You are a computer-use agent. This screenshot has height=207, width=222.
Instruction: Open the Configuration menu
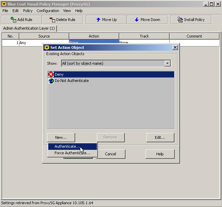pyautogui.click(x=48, y=11)
